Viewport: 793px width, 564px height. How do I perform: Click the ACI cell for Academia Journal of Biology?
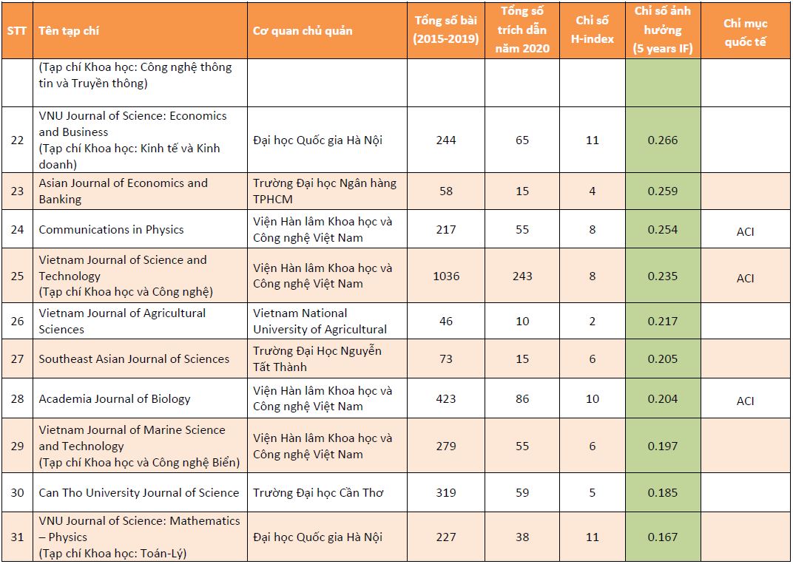pyautogui.click(x=746, y=398)
